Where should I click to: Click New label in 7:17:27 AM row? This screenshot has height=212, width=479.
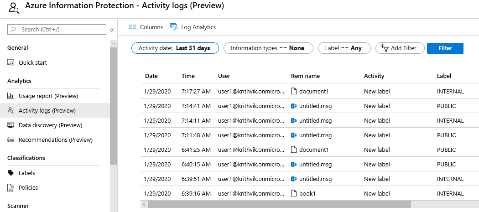[x=377, y=91]
